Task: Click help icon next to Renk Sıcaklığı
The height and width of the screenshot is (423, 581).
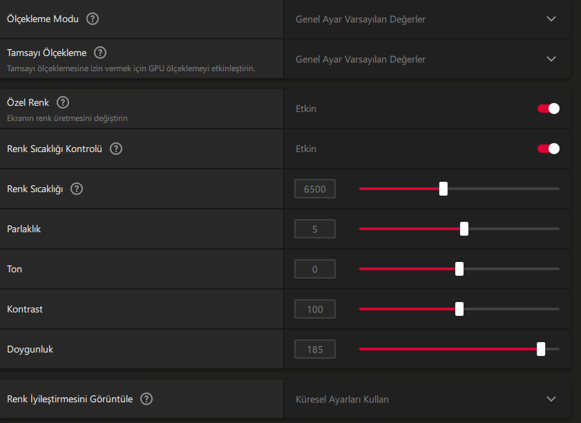Action: tap(77, 189)
